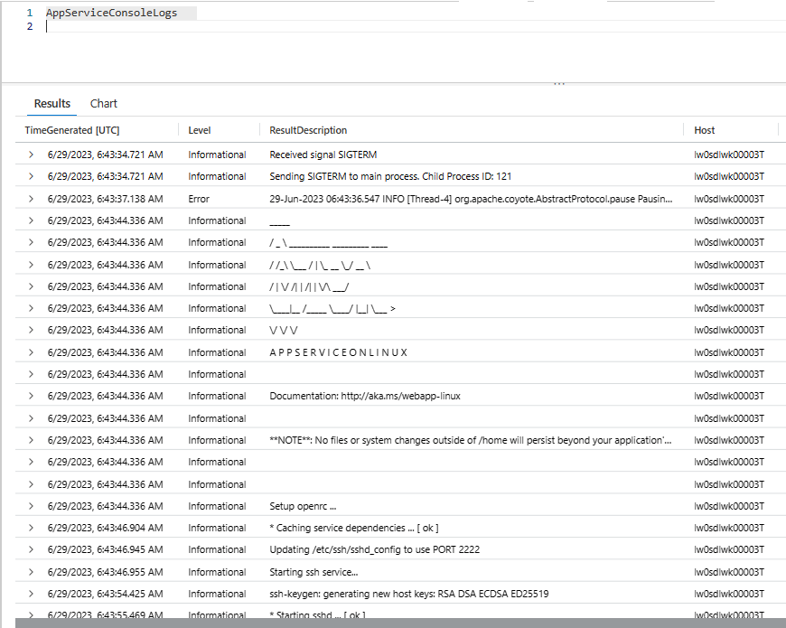The width and height of the screenshot is (786, 628).
Task: Click the Level column header
Action: pos(200,131)
